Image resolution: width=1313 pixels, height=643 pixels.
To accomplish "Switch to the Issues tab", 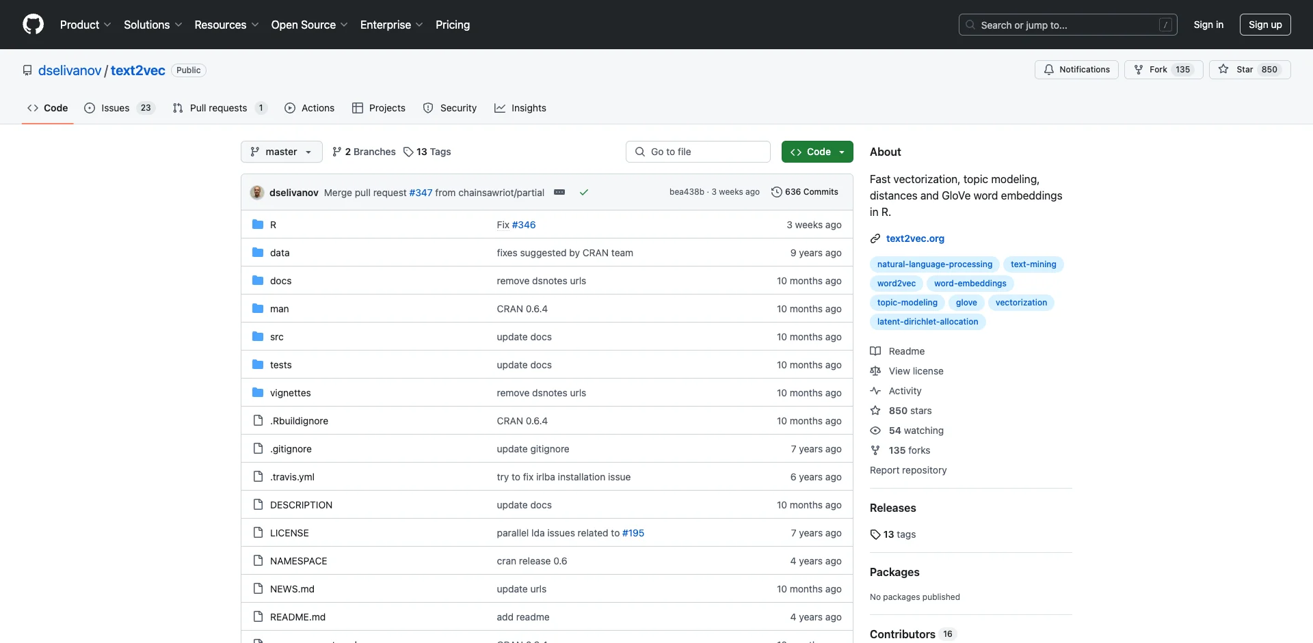I will click(x=120, y=108).
